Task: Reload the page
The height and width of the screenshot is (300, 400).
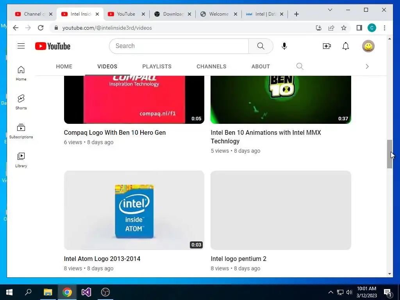Action: tap(41, 28)
